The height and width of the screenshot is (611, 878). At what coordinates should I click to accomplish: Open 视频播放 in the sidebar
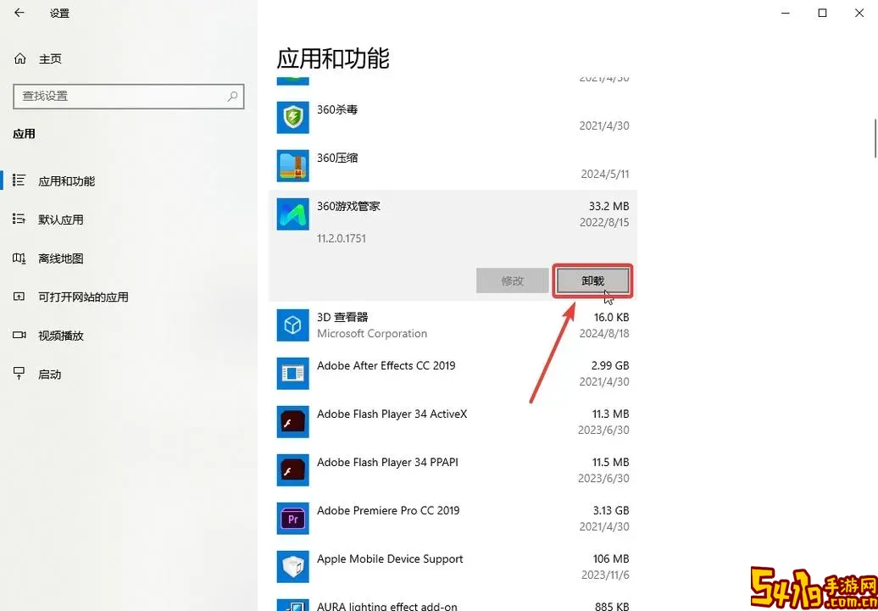[61, 336]
